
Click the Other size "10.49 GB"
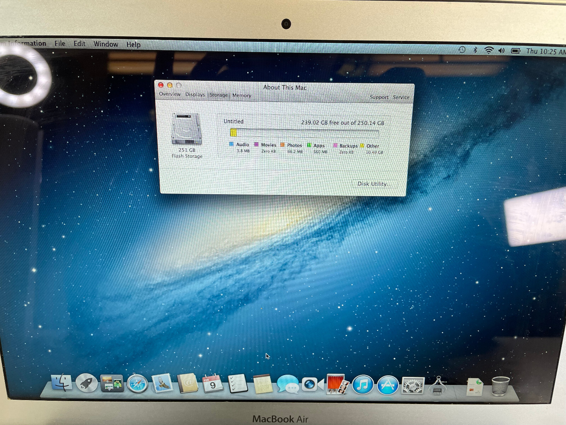coord(374,152)
